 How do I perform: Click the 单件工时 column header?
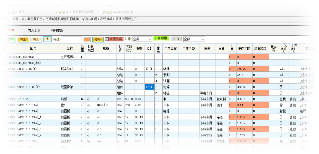point(244,49)
